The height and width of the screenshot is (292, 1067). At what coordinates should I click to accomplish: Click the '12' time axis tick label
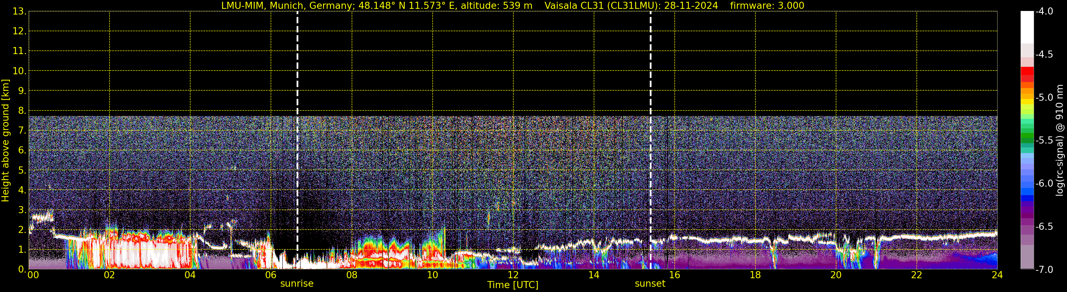click(513, 275)
